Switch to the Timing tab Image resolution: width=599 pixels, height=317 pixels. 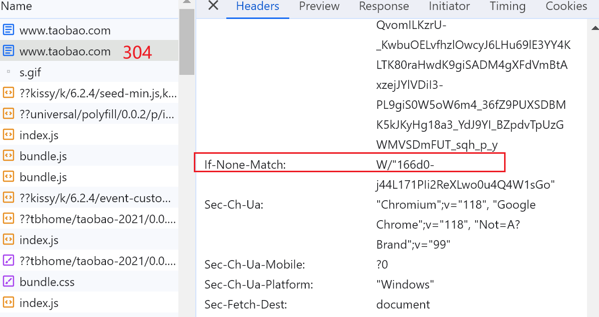click(x=507, y=6)
